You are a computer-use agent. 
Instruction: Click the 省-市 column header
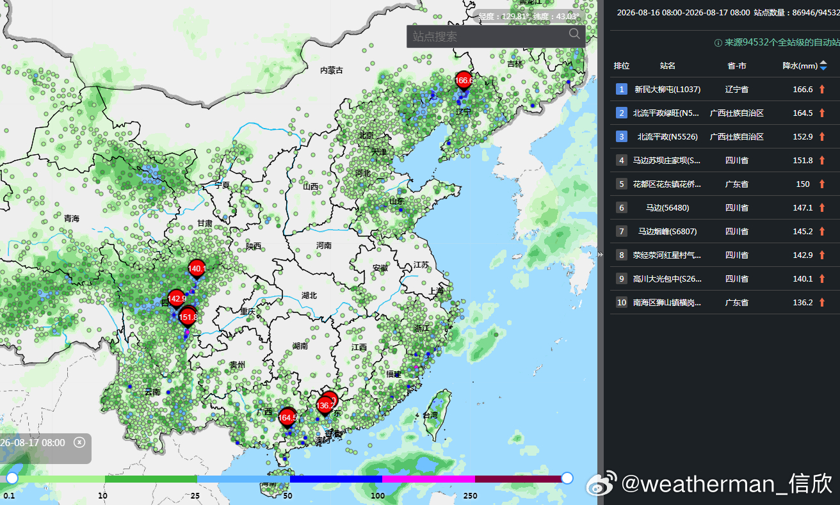click(737, 66)
